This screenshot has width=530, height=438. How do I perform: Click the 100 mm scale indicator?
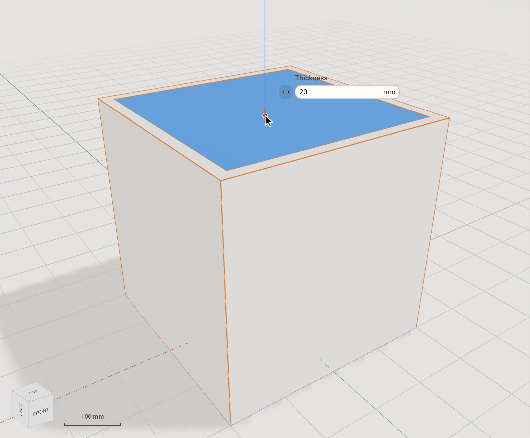click(x=92, y=420)
